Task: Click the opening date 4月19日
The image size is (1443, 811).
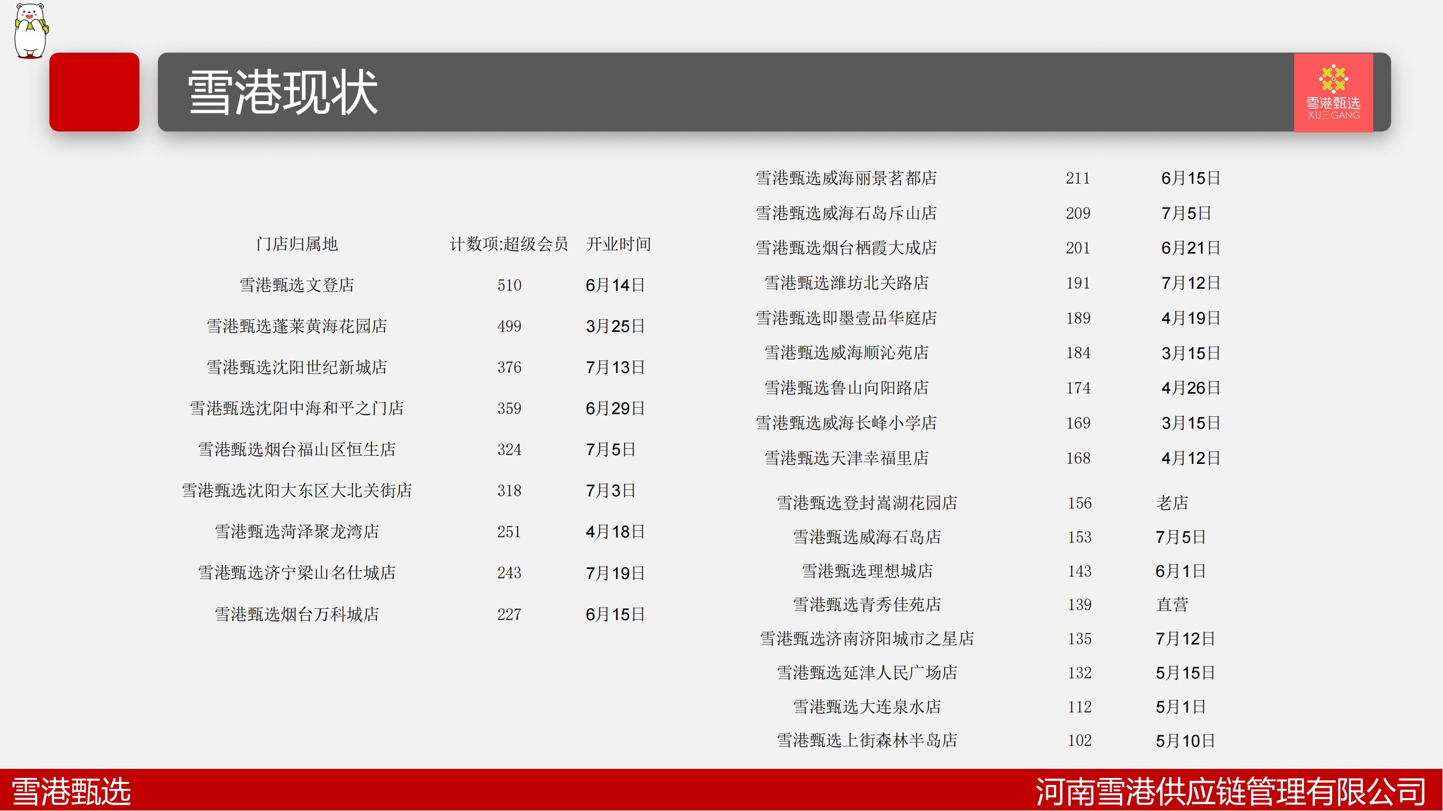Action: click(x=1190, y=318)
